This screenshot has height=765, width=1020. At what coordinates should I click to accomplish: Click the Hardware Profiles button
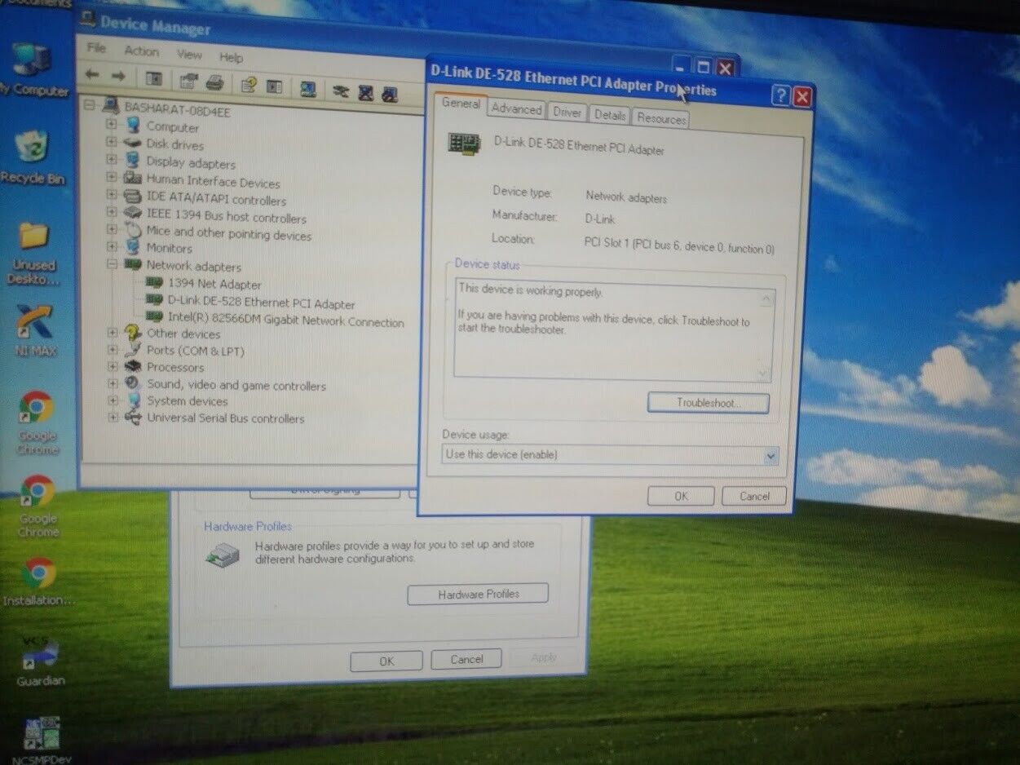click(479, 594)
